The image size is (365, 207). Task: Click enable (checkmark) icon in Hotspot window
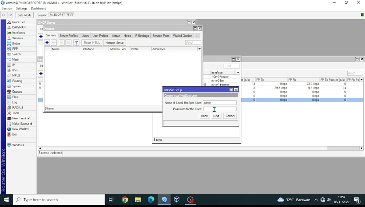pos(62,43)
